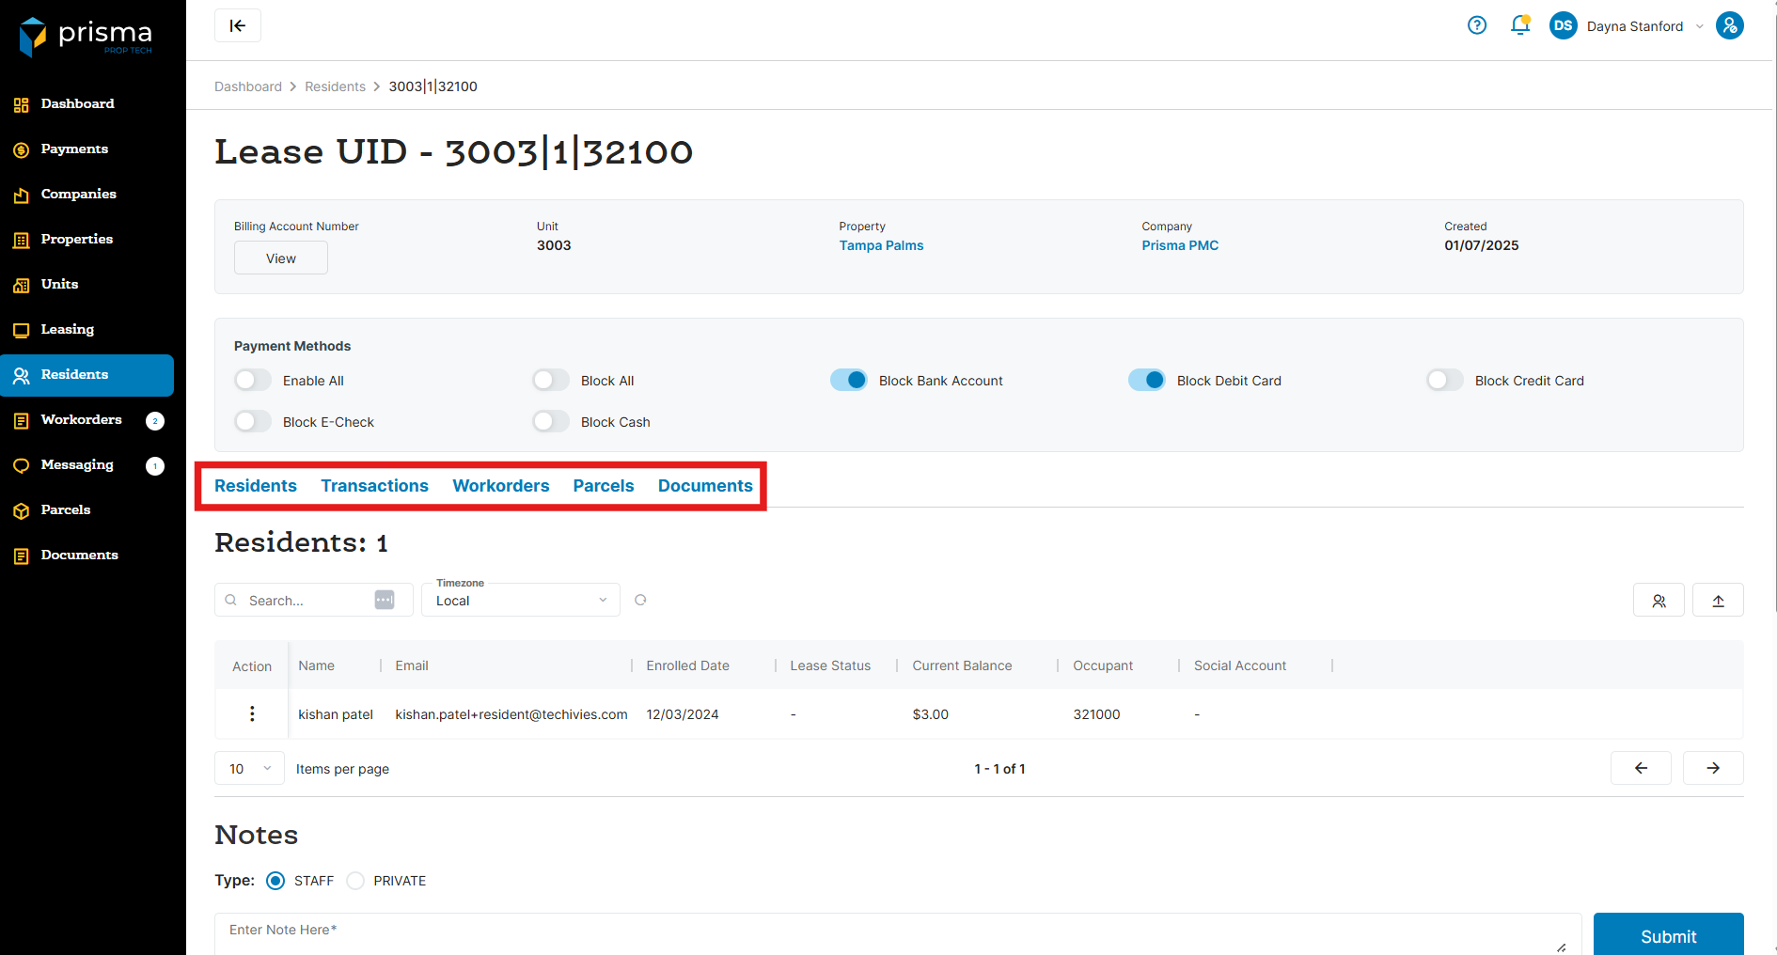The image size is (1777, 955).
Task: Click the blue user profile avatar icon
Action: (1730, 25)
